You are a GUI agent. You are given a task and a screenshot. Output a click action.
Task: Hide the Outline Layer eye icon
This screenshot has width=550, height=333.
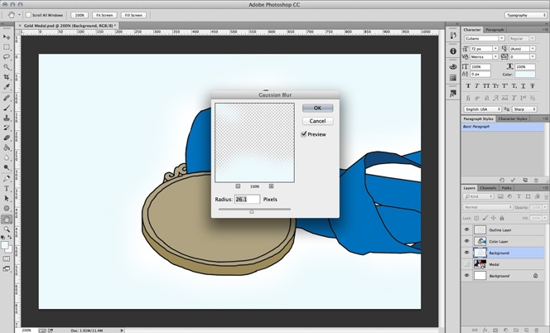[x=466, y=229]
